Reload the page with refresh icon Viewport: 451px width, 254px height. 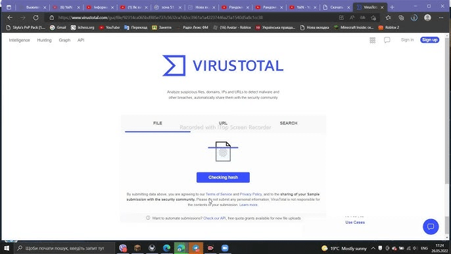pyautogui.click(x=36, y=18)
